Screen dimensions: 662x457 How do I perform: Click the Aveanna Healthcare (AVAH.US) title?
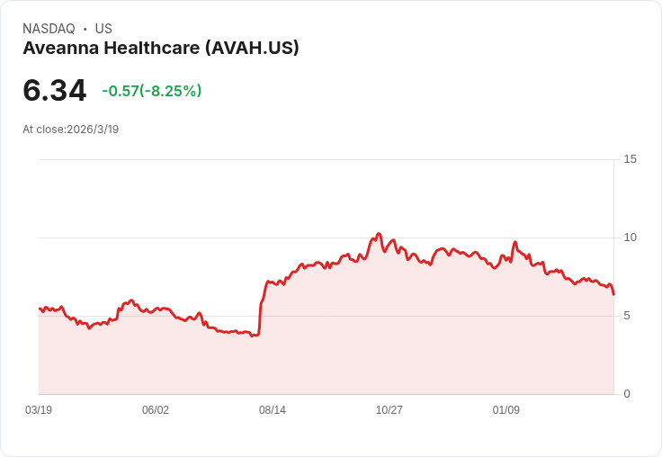click(x=161, y=49)
